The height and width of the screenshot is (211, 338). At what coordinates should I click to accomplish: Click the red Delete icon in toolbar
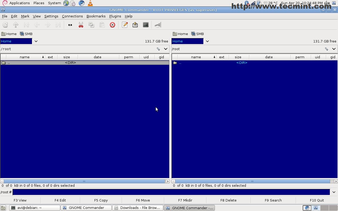(x=112, y=25)
